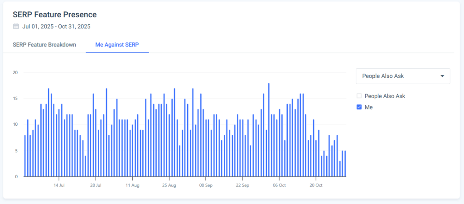Click the 22 Sep x-axis label
Viewport: 464px width, 204px height.
[x=242, y=185]
